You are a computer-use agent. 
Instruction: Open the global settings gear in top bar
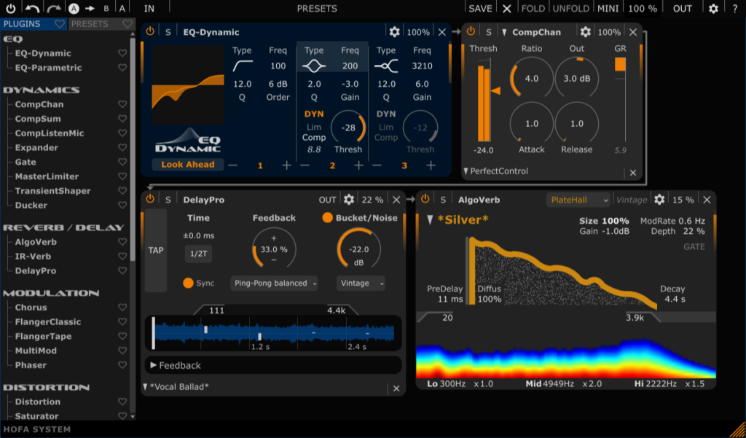coord(713,9)
